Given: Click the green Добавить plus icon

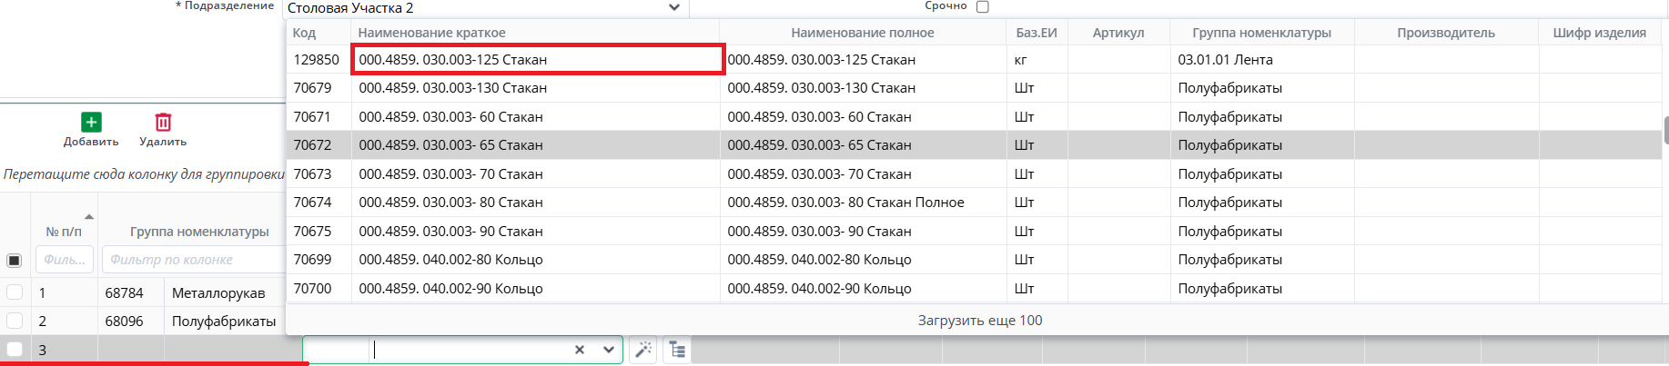Looking at the screenshot, I should [91, 123].
